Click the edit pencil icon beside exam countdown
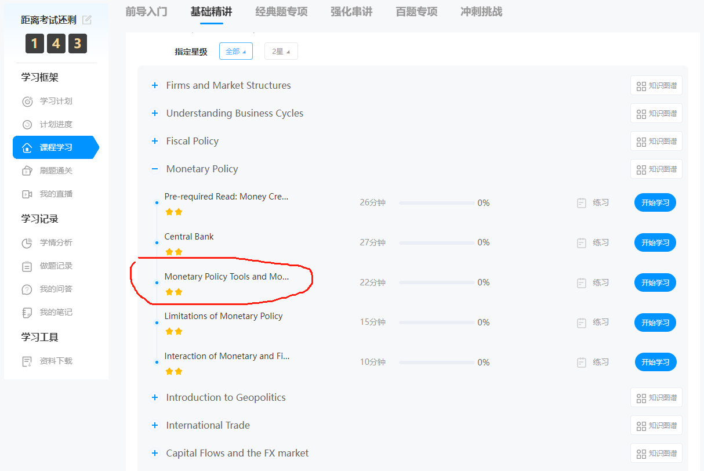704x471 pixels. (87, 20)
